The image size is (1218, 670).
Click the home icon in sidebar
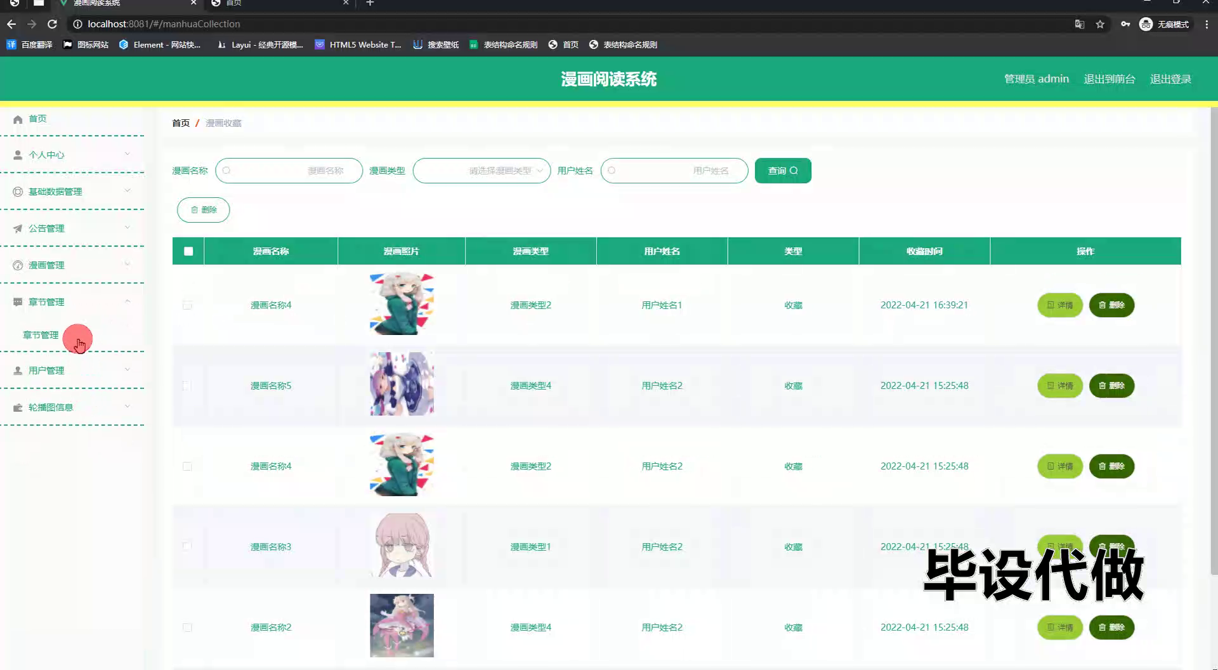(18, 119)
